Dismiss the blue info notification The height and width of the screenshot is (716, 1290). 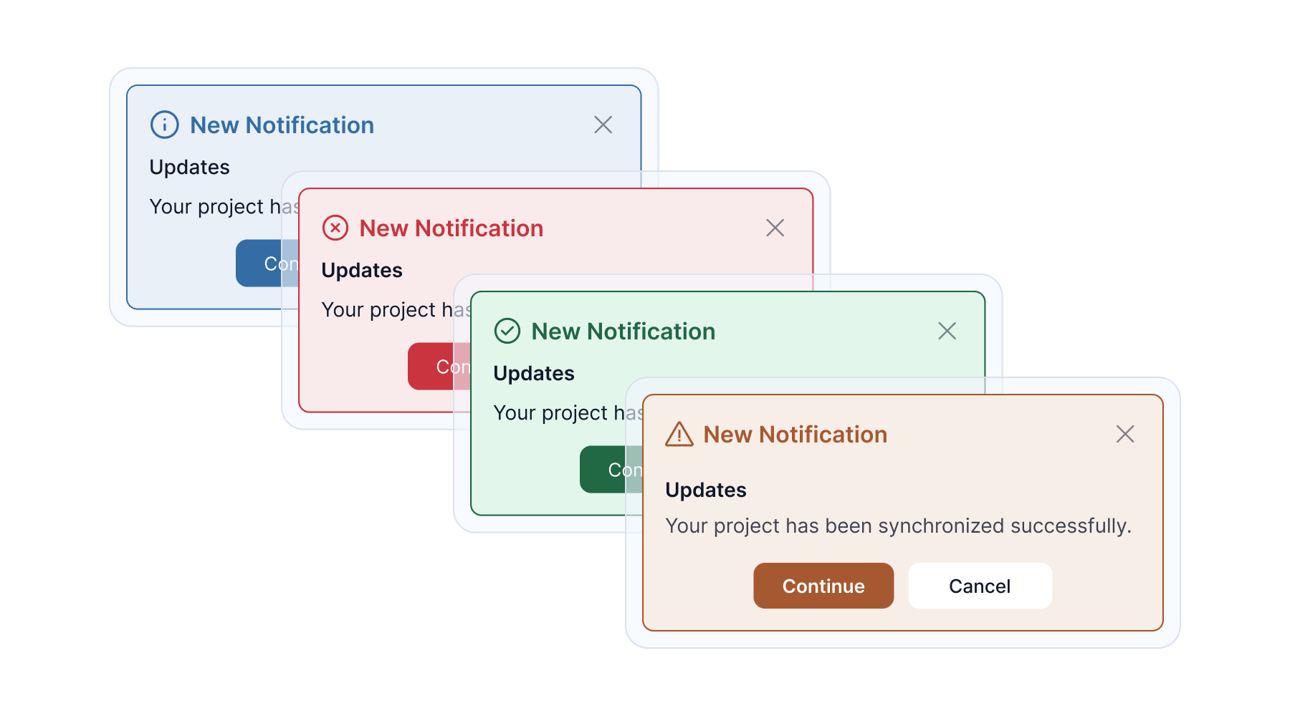click(x=603, y=125)
